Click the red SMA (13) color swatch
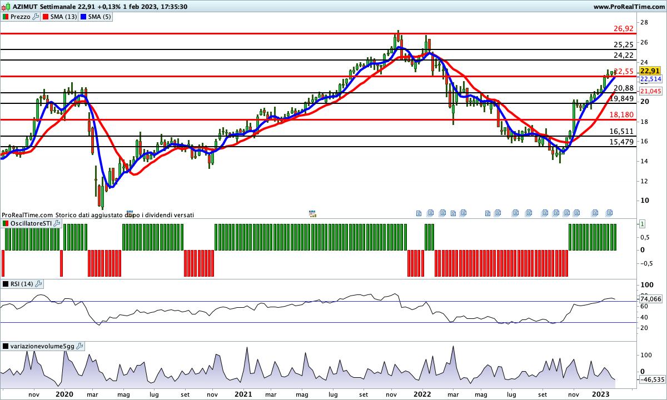667x400 pixels. point(46,17)
